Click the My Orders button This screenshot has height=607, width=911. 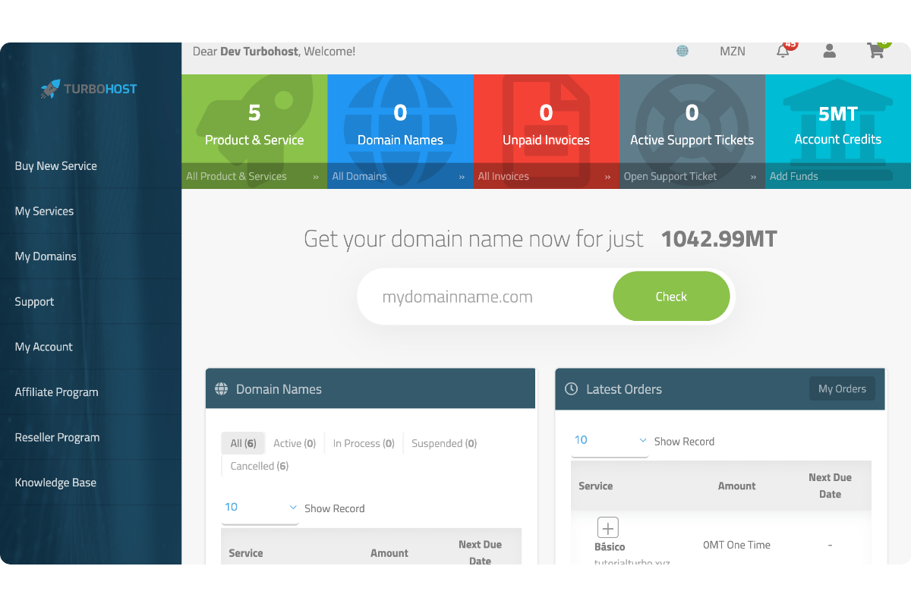click(x=842, y=389)
